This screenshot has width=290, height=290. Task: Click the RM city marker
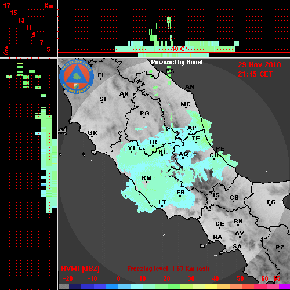146,182
